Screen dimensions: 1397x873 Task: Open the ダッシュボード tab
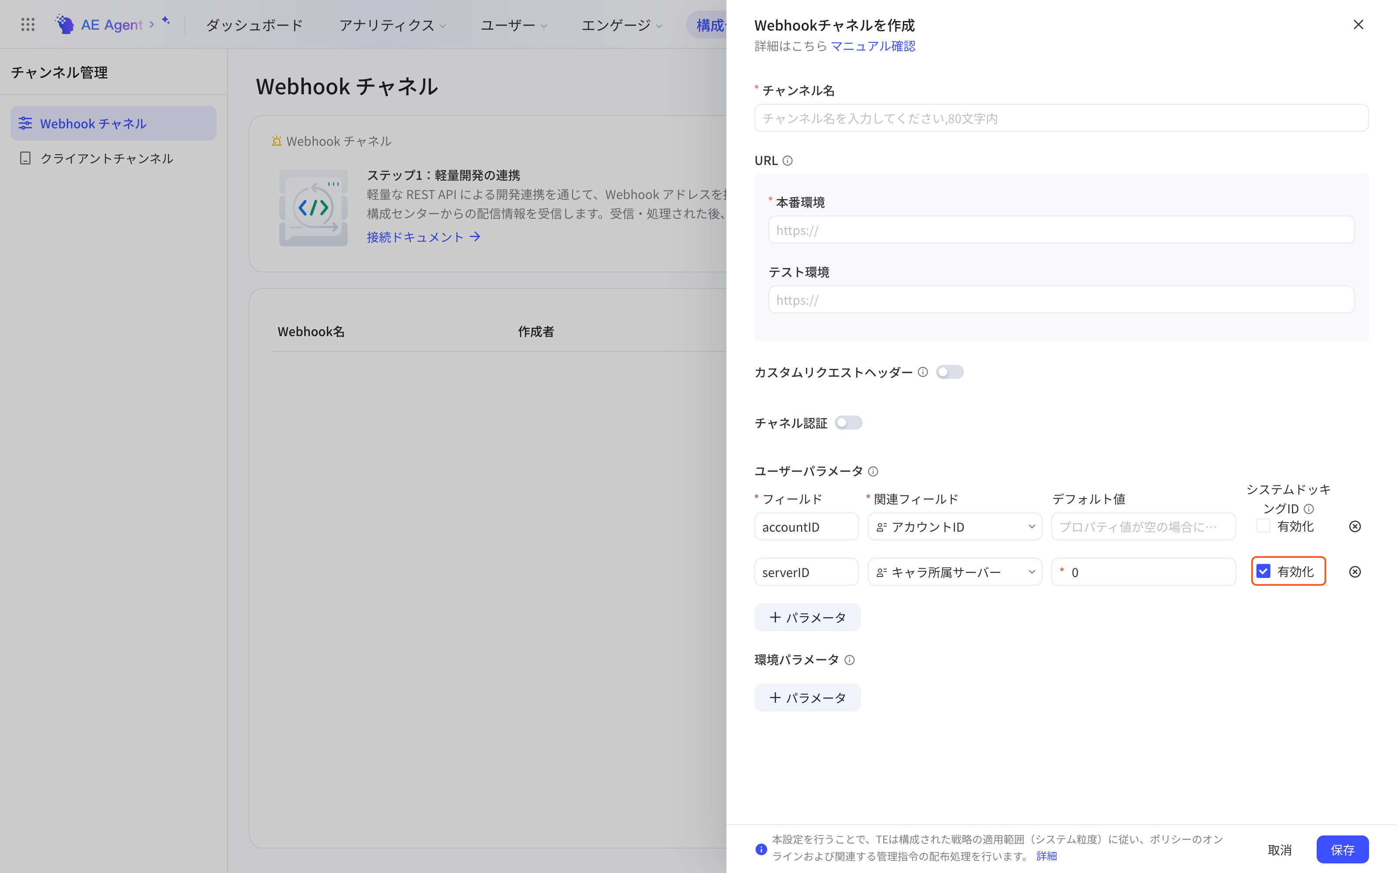point(254,25)
